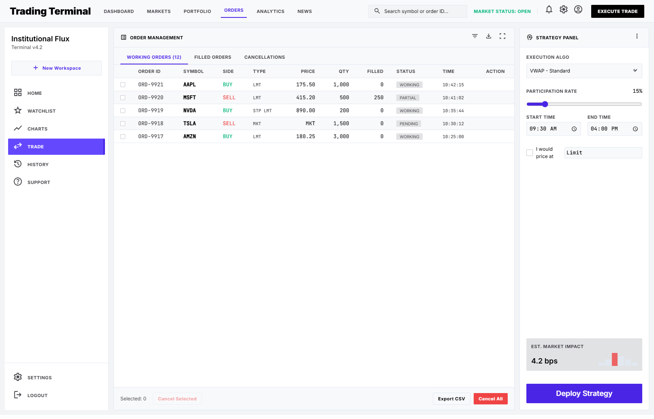This screenshot has height=419, width=654.
Task: Click the Support question mark icon
Action: pyautogui.click(x=18, y=182)
